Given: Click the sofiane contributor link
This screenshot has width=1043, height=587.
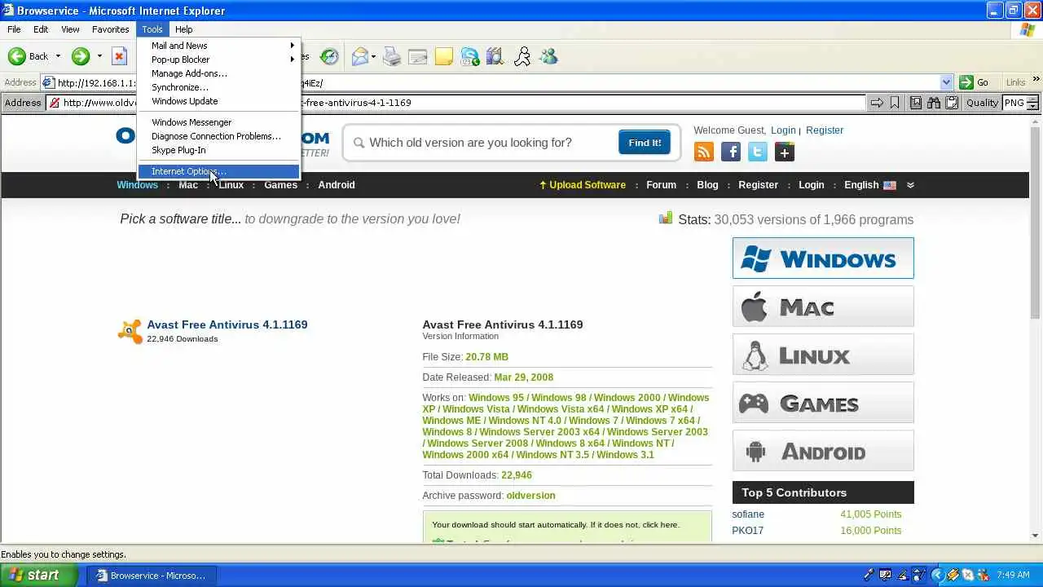Looking at the screenshot, I should (748, 514).
